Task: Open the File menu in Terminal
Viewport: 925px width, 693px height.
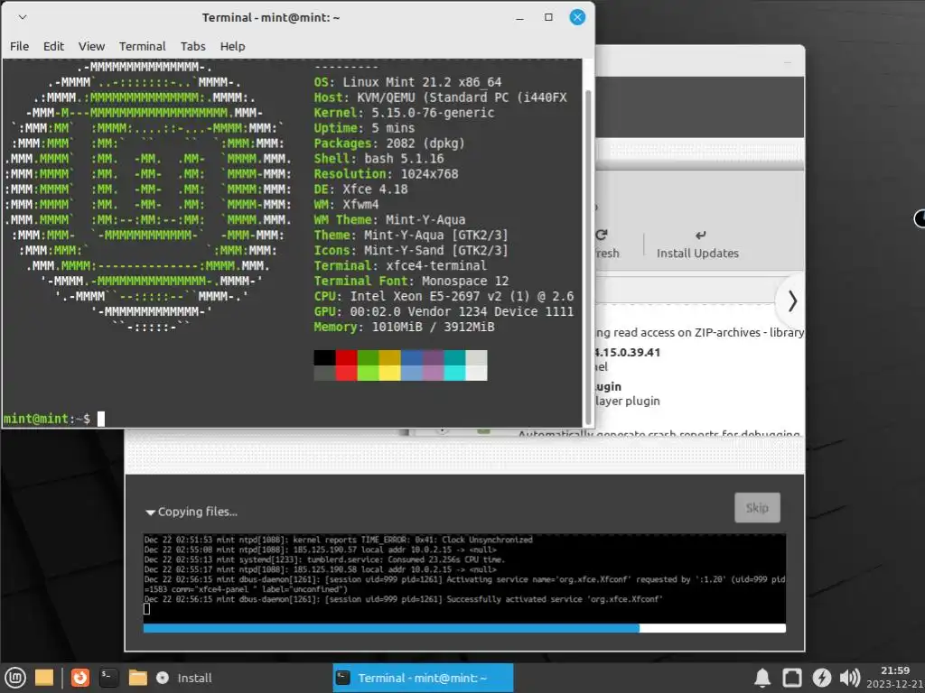Action: click(x=20, y=46)
